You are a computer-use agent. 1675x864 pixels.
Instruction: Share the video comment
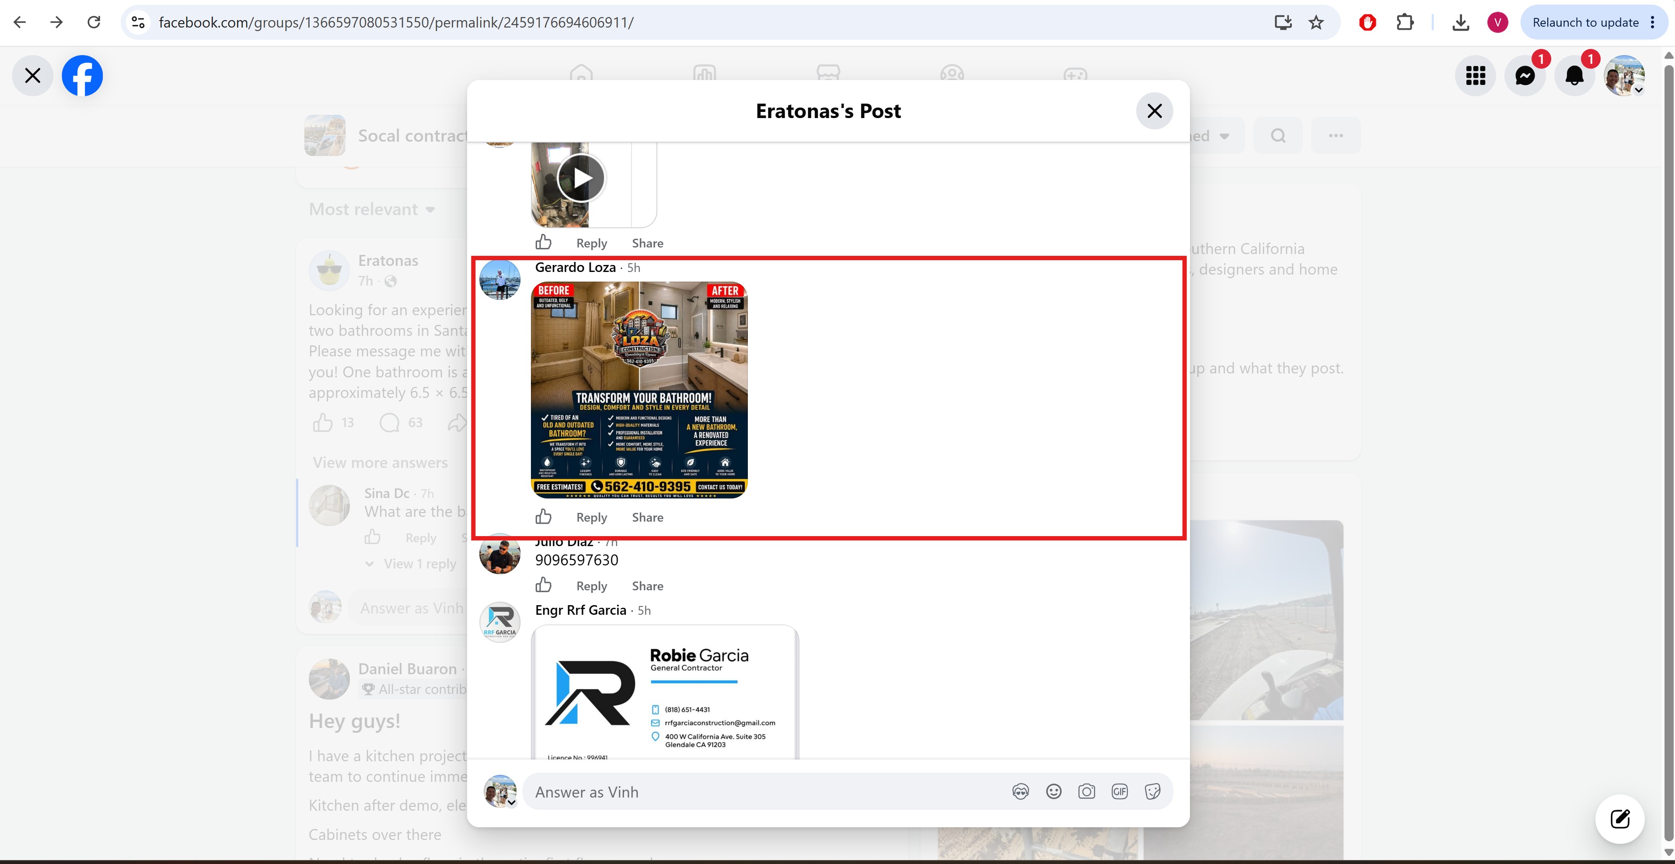point(648,243)
